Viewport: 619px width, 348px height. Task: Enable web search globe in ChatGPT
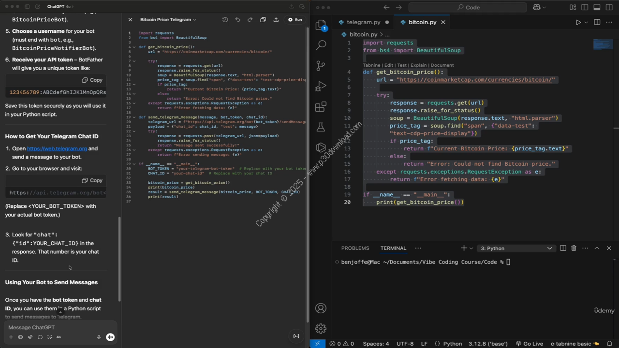pyautogui.click(x=20, y=337)
